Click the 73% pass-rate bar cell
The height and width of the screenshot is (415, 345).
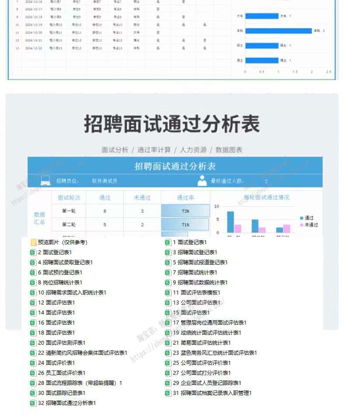(185, 211)
